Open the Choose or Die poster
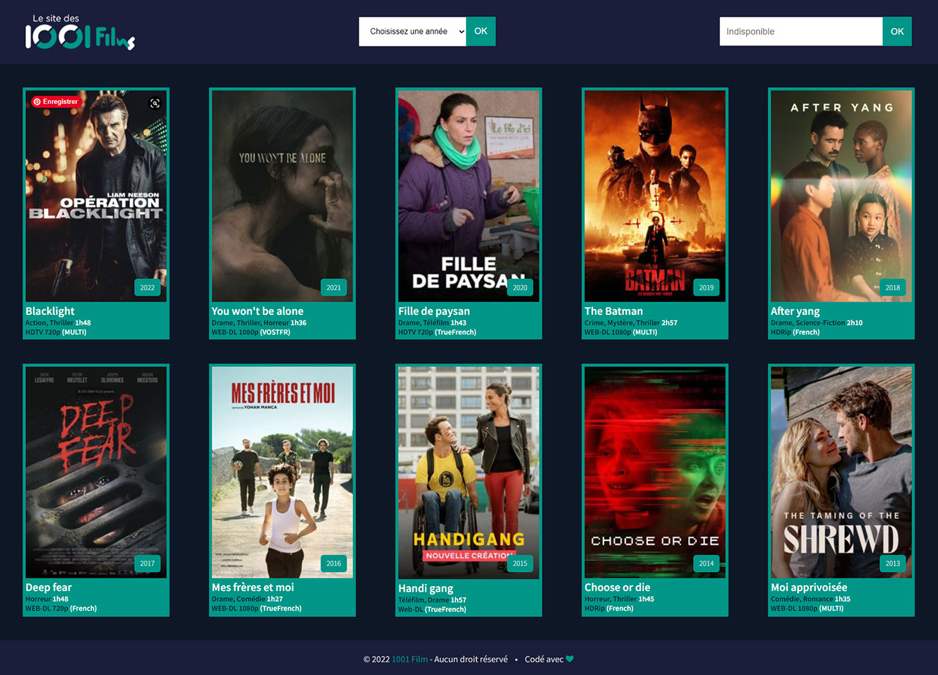 [x=655, y=472]
